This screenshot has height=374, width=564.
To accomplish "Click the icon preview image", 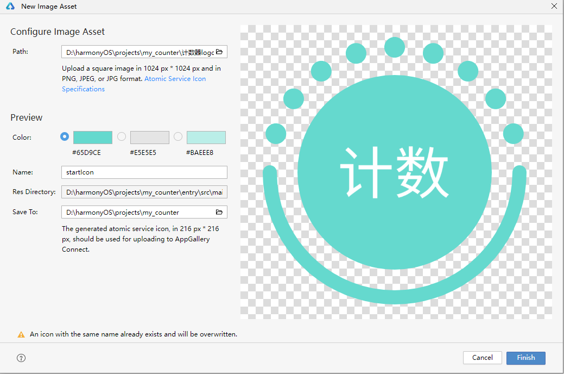I will click(396, 172).
